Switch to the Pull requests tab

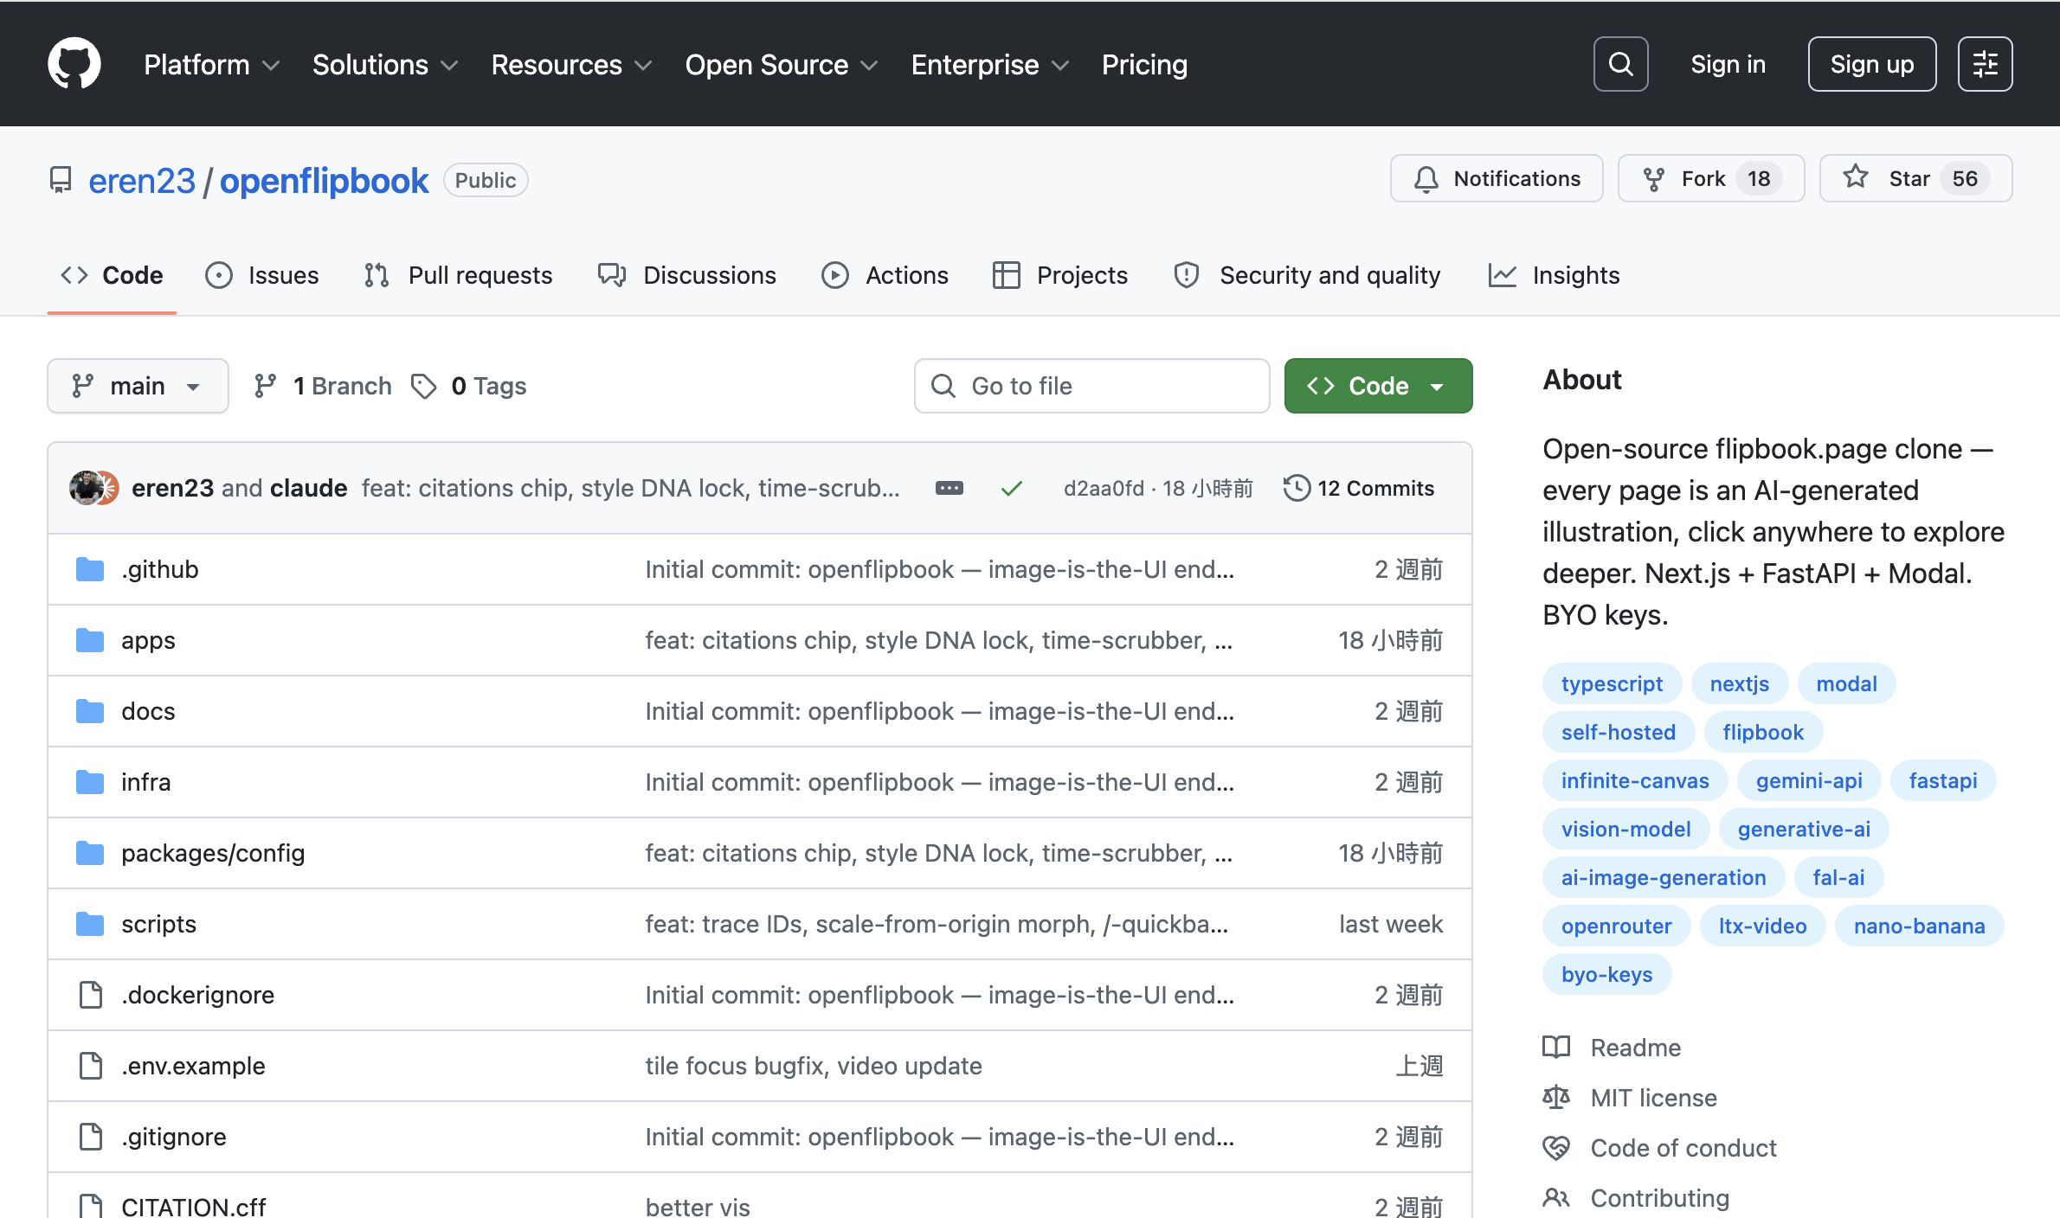[x=458, y=275]
